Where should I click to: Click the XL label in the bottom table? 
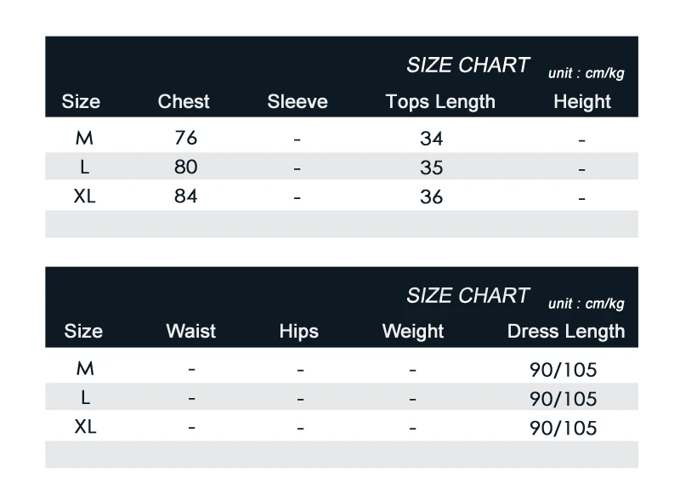point(85,427)
